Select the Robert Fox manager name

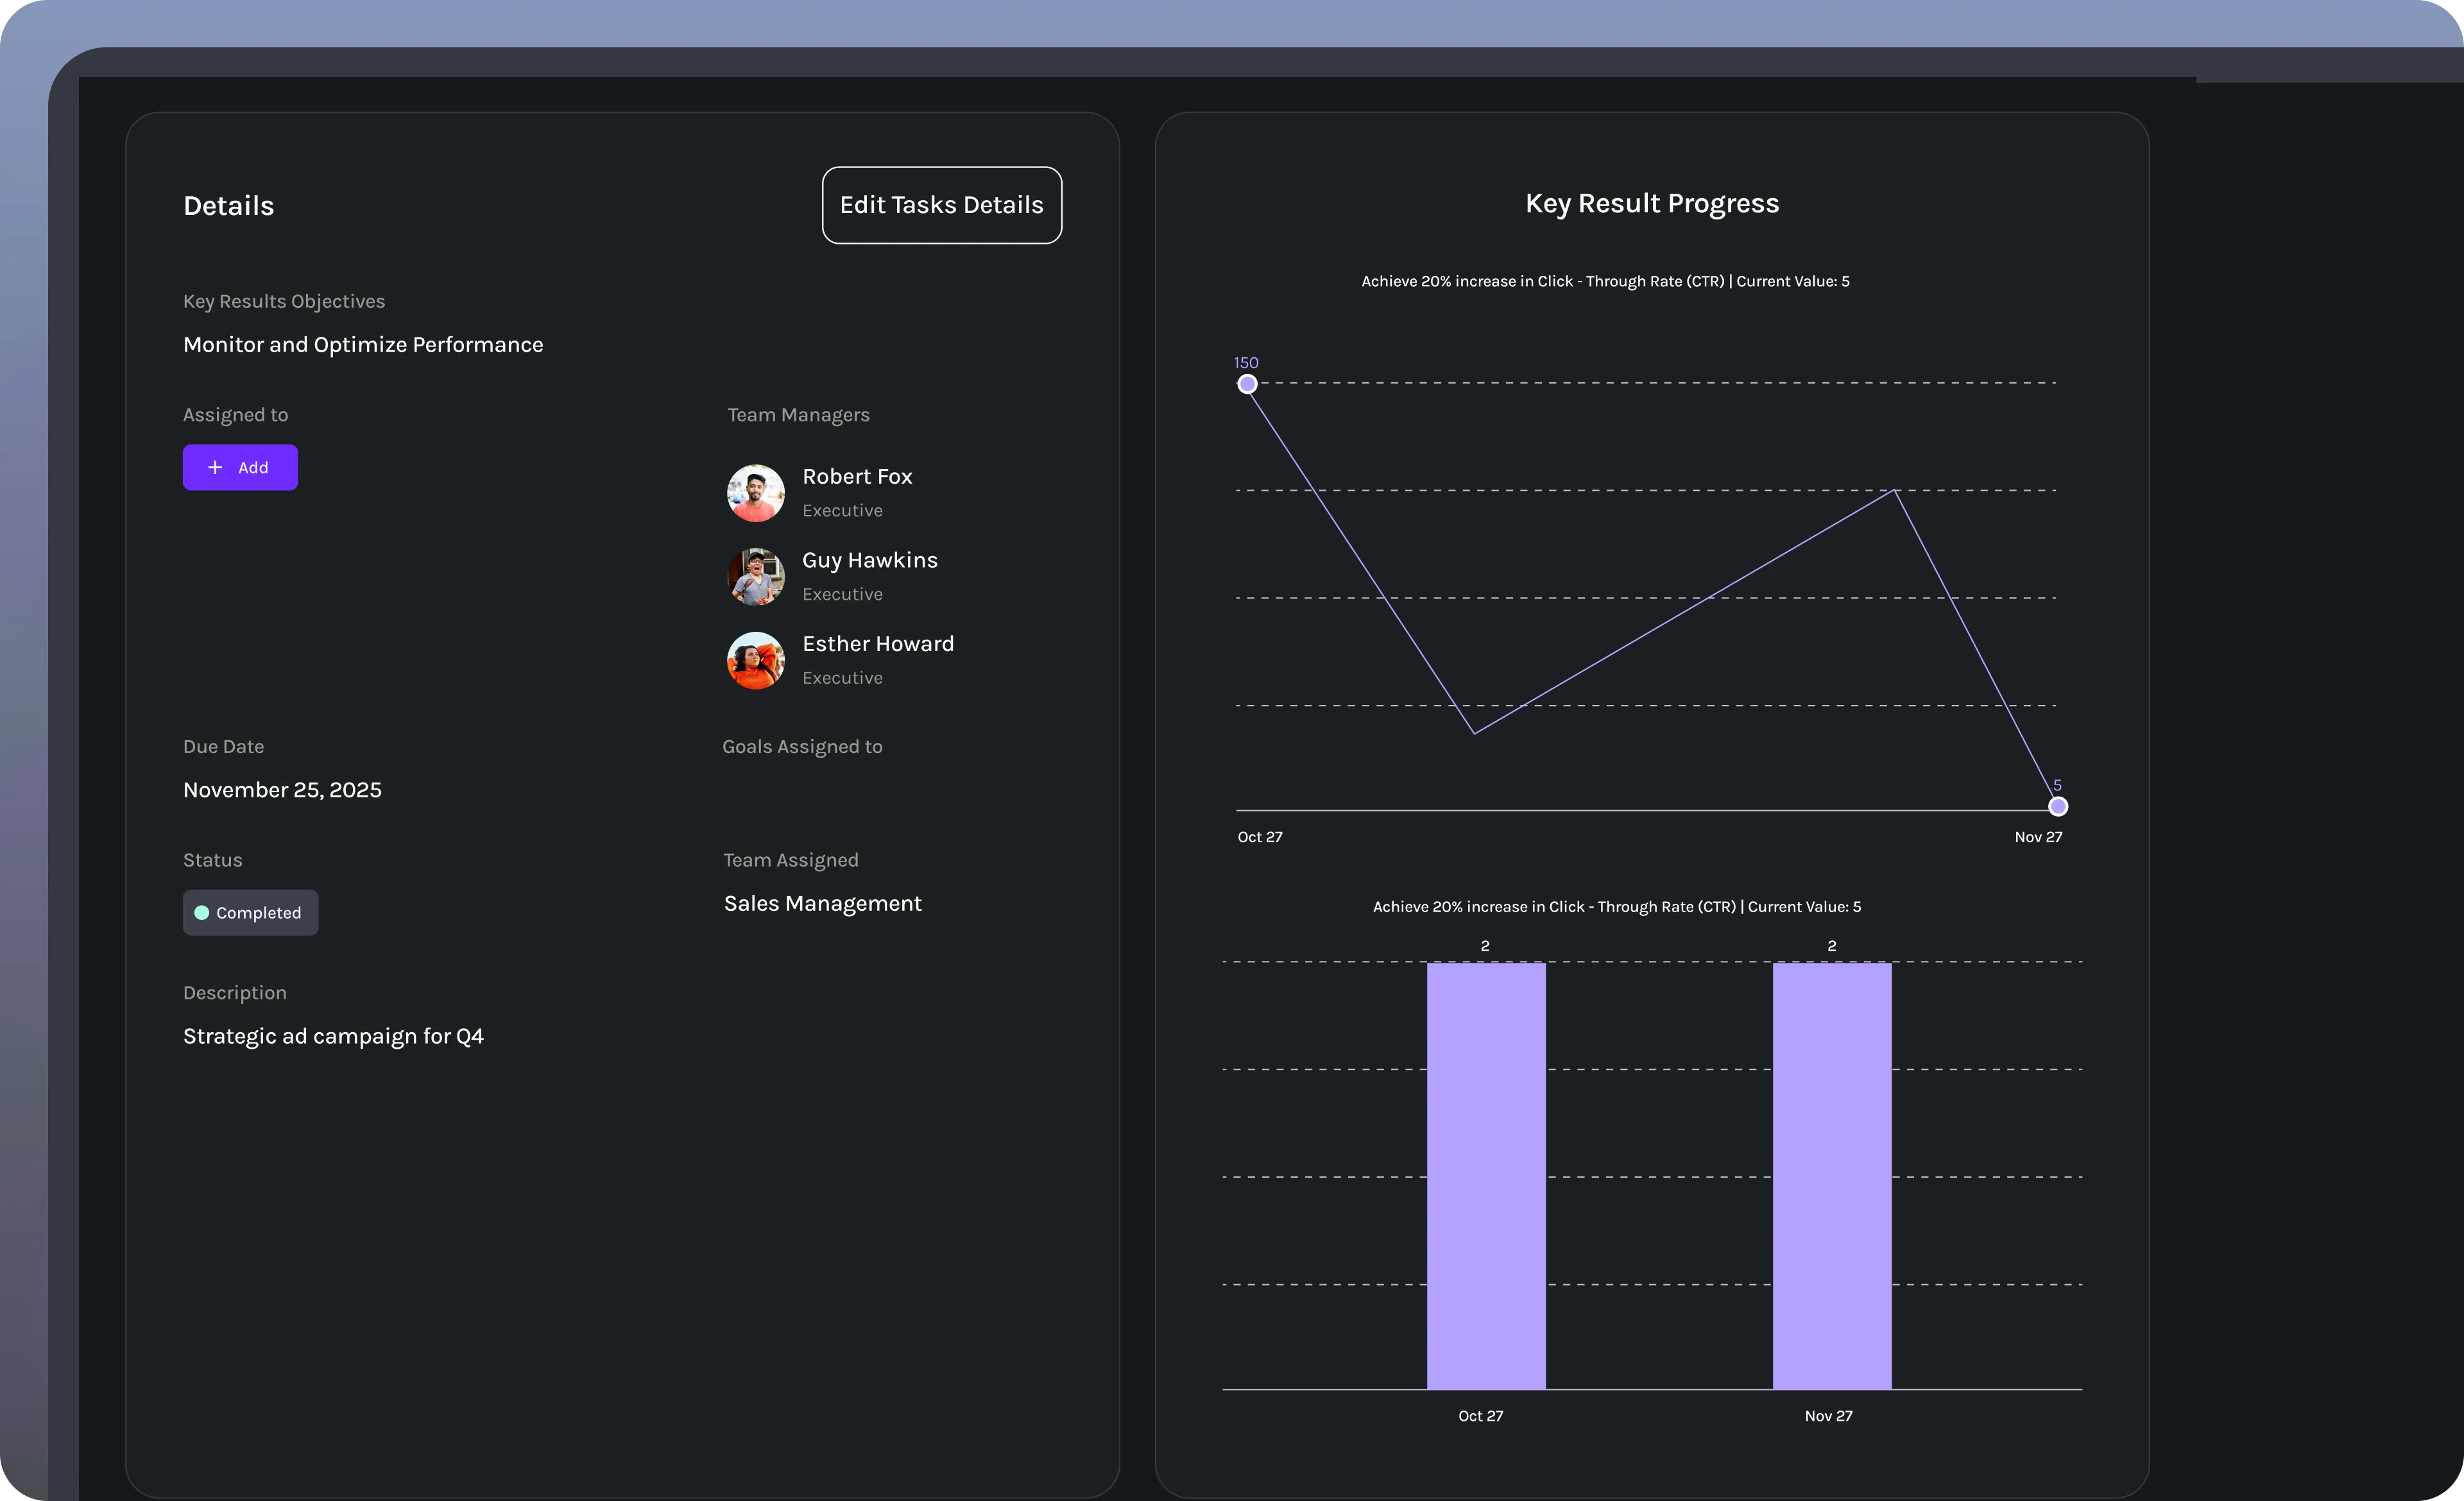(857, 477)
